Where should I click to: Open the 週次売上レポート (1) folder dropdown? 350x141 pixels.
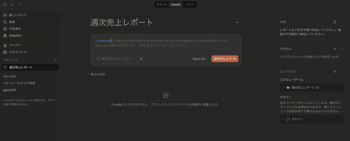coord(115,59)
